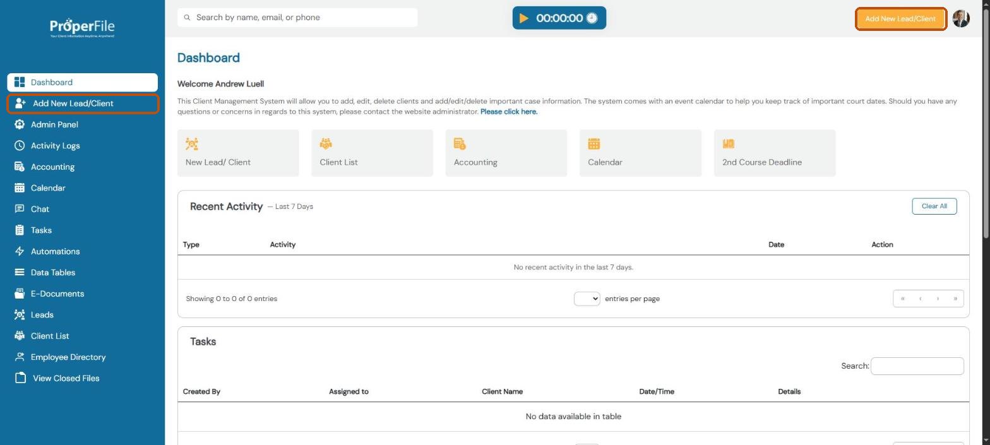
Task: Open Admin Panel in the sidebar
Action: pos(83,124)
